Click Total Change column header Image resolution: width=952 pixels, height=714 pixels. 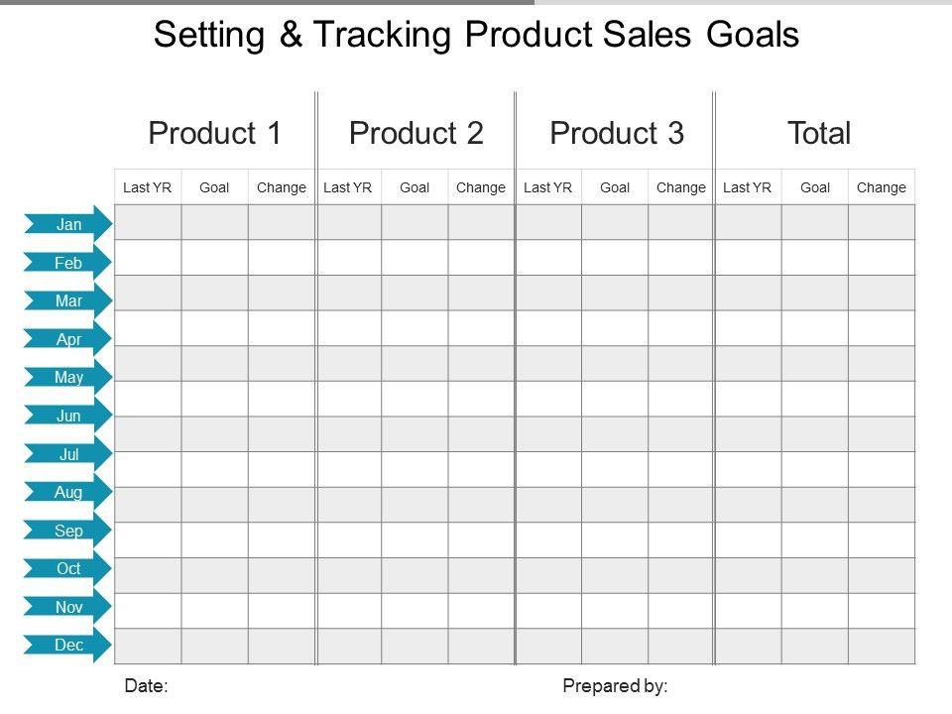click(882, 187)
